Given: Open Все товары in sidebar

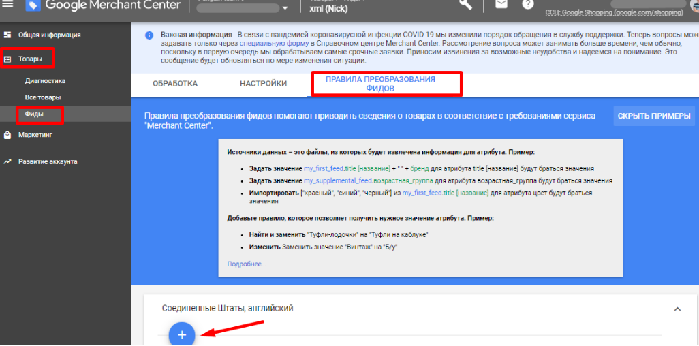Looking at the screenshot, I should click(43, 97).
